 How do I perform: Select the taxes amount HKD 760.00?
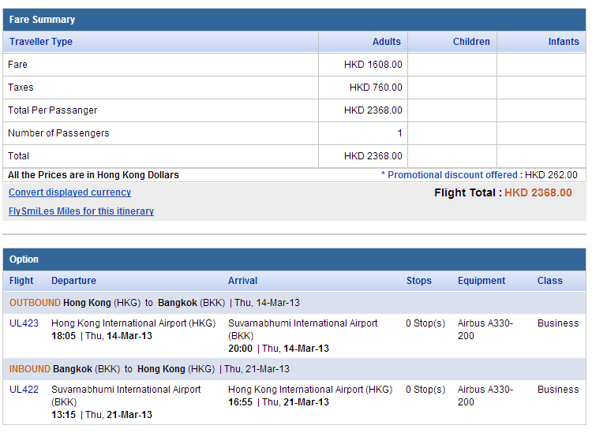376,88
